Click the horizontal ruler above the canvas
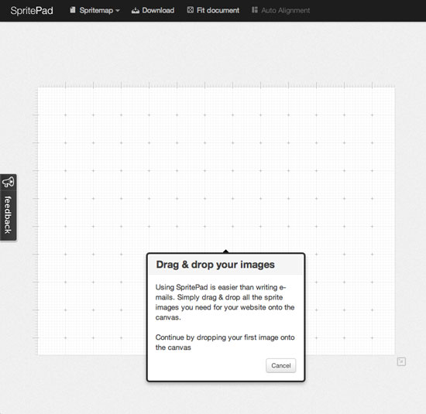426x414 pixels. [x=216, y=84]
